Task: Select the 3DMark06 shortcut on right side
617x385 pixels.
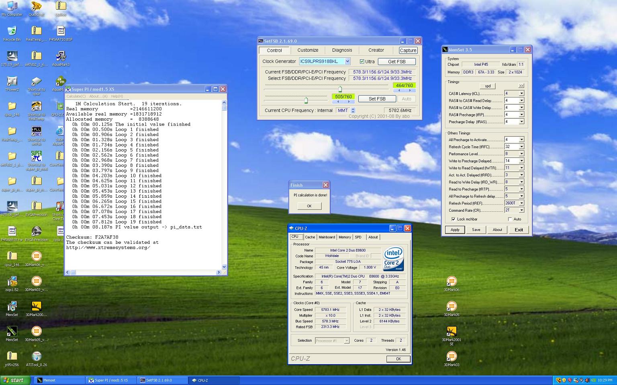Action: [452, 284]
